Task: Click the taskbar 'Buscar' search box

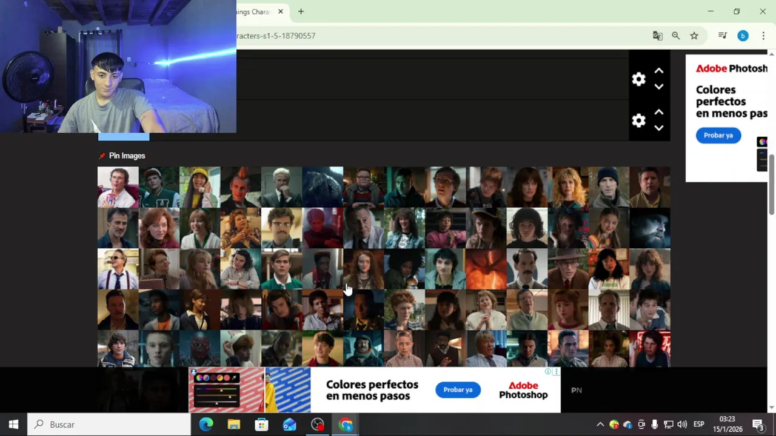Action: (x=109, y=424)
